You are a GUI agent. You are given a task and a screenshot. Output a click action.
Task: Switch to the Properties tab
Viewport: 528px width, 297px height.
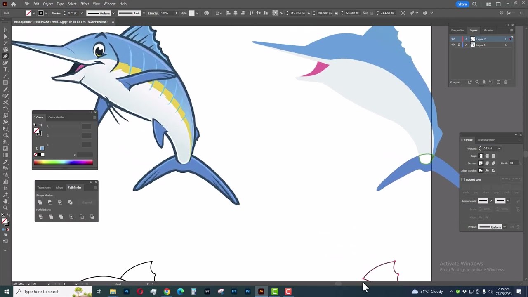click(x=457, y=30)
